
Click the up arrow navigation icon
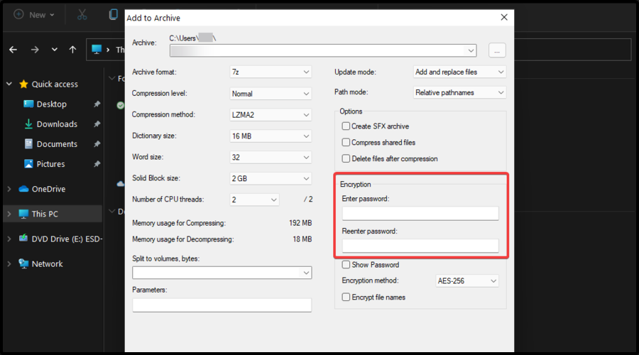72,50
